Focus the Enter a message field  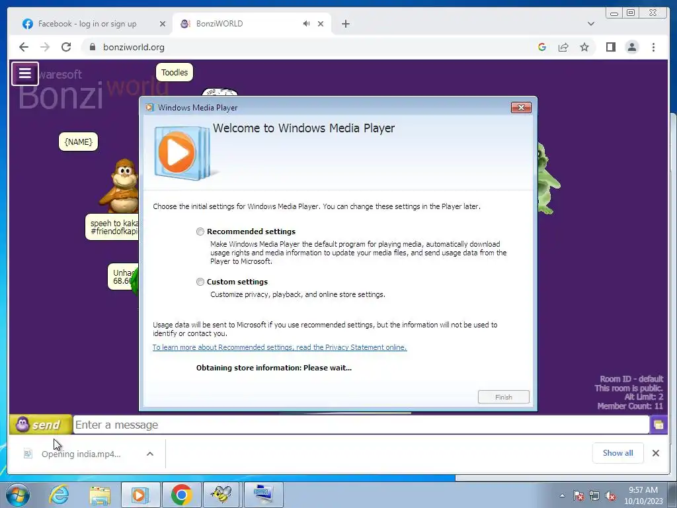click(361, 425)
